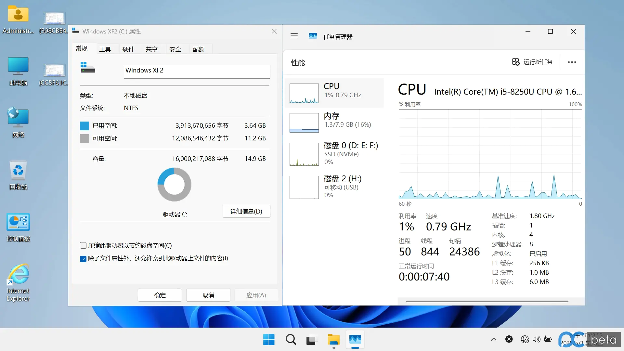The height and width of the screenshot is (351, 624).
Task: Click Task Manager icon in the taskbar
Action: tap(355, 340)
